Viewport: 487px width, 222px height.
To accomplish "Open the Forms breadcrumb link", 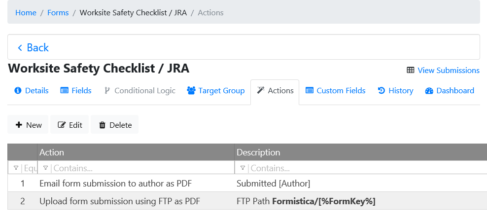I will 58,13.
